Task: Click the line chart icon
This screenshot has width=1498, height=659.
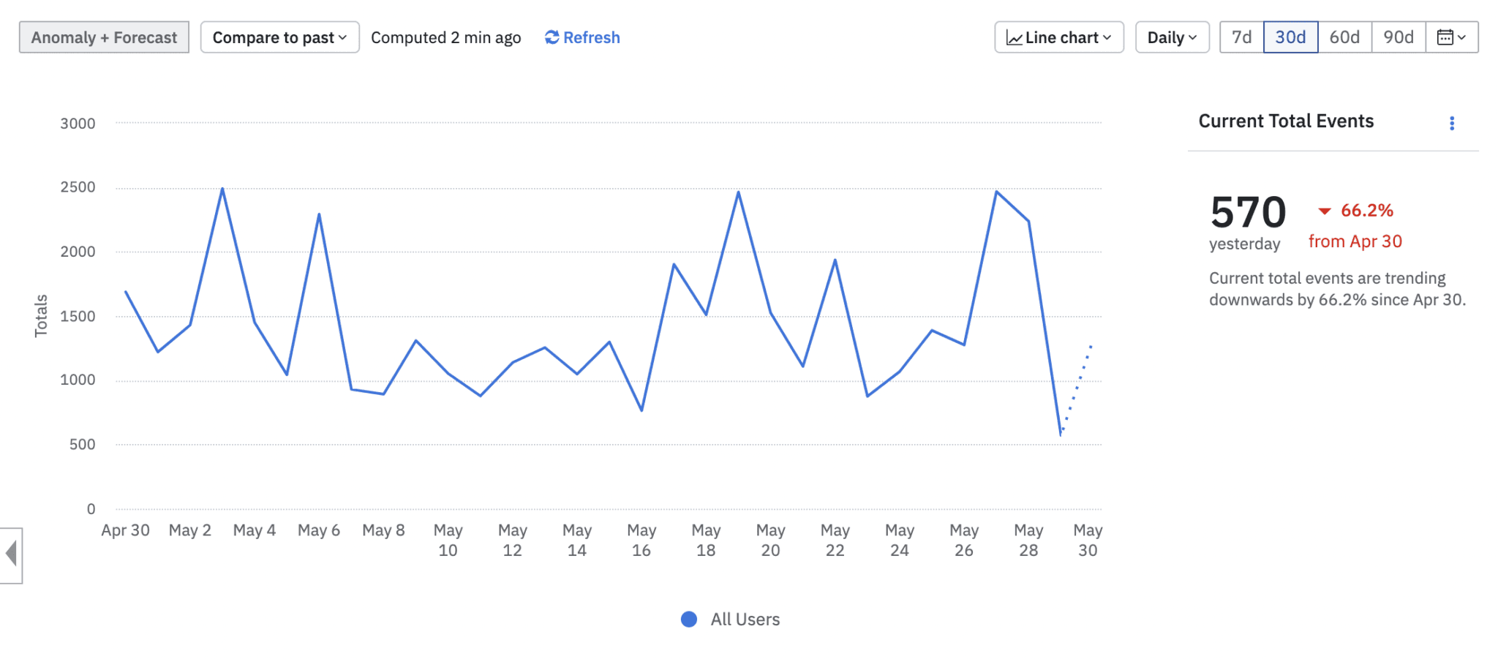Action: click(x=1014, y=38)
